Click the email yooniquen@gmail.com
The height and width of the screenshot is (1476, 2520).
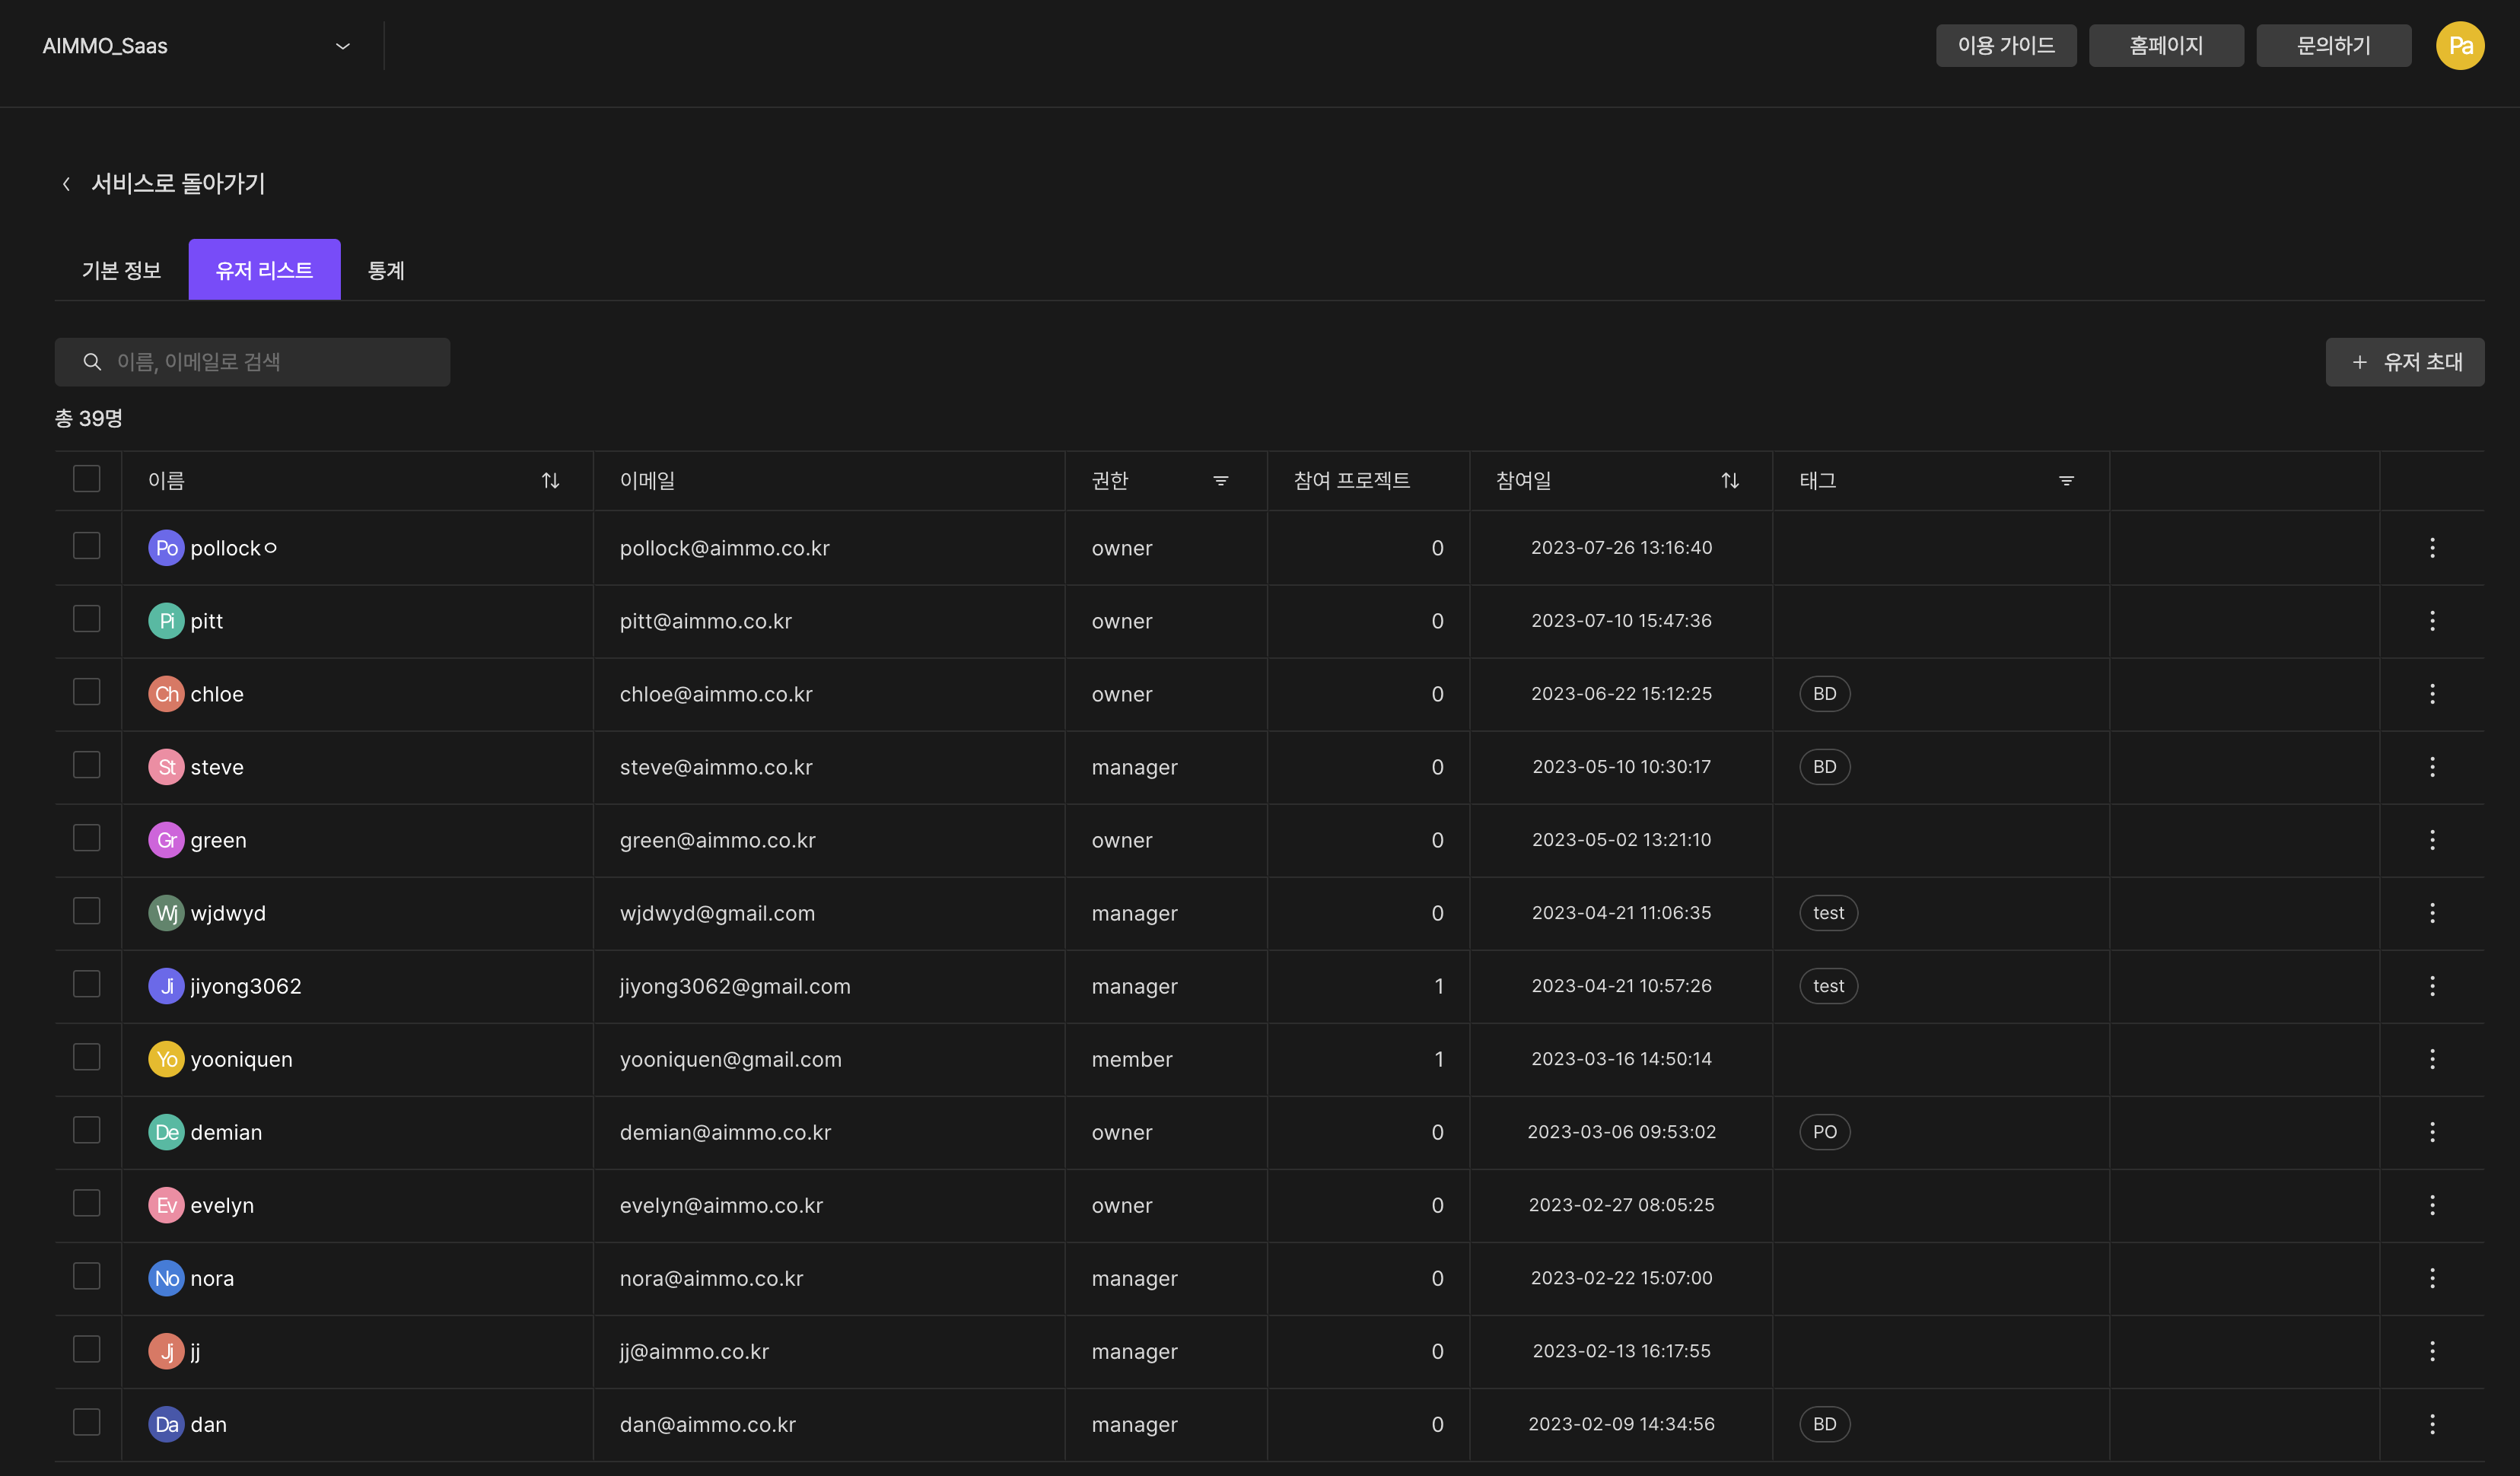pyautogui.click(x=730, y=1059)
